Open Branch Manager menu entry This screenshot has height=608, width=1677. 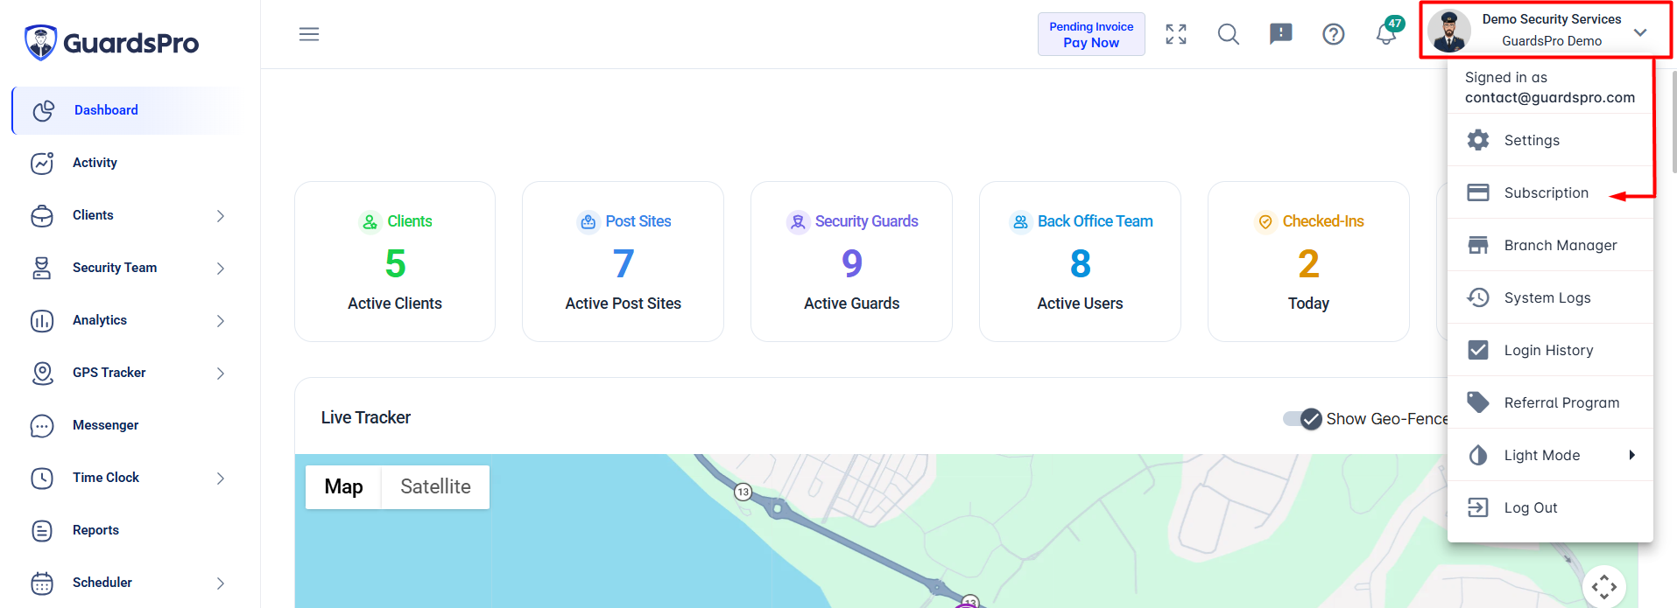[1550, 245]
